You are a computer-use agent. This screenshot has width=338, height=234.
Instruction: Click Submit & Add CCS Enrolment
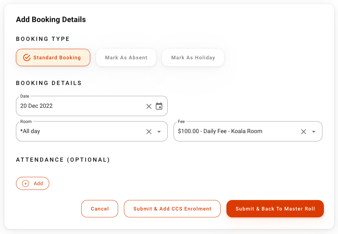click(172, 209)
